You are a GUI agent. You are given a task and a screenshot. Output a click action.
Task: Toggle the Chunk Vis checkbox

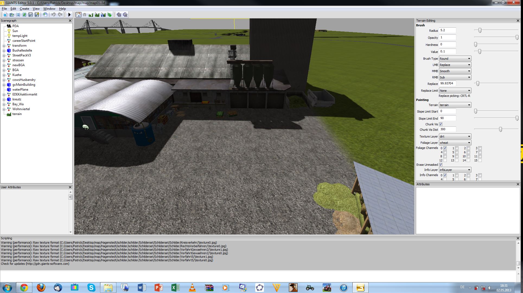(441, 124)
